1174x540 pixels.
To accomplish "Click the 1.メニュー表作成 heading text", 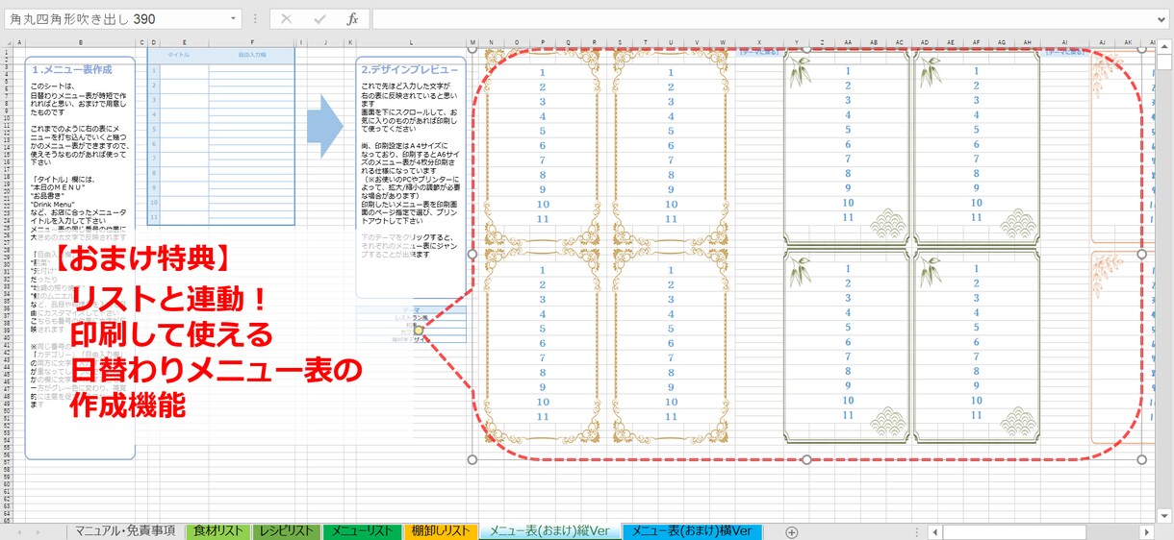I will click(x=72, y=69).
